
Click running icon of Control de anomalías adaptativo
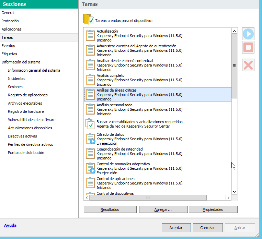(90, 168)
